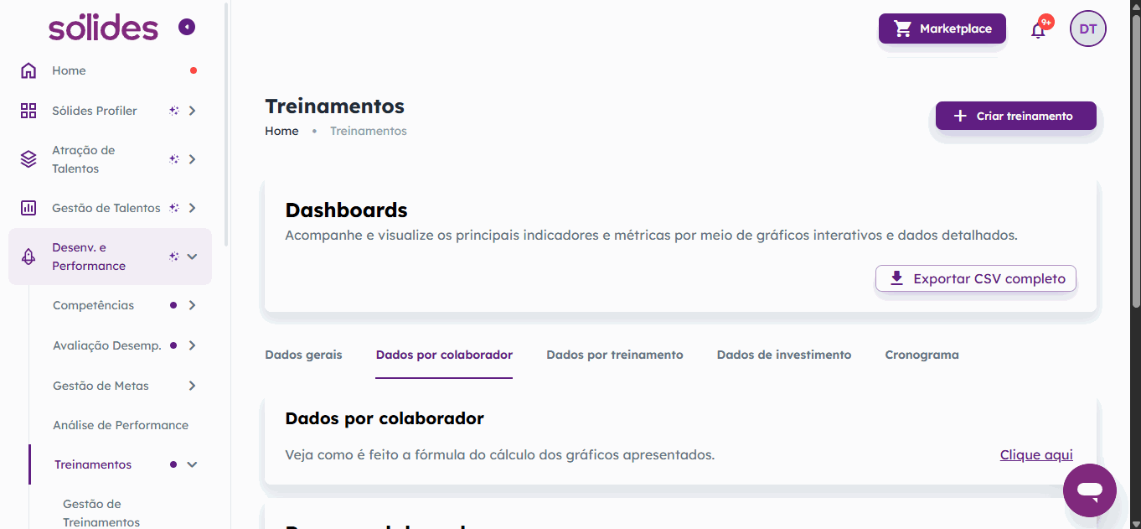Open the Marketplace button
Image resolution: width=1141 pixels, height=529 pixels.
tap(942, 29)
